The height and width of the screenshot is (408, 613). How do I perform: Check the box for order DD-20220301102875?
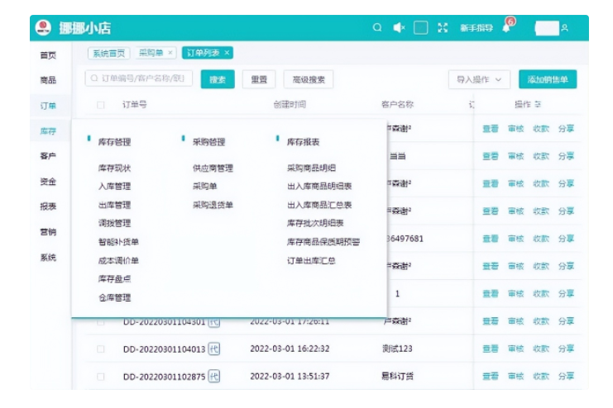click(101, 377)
